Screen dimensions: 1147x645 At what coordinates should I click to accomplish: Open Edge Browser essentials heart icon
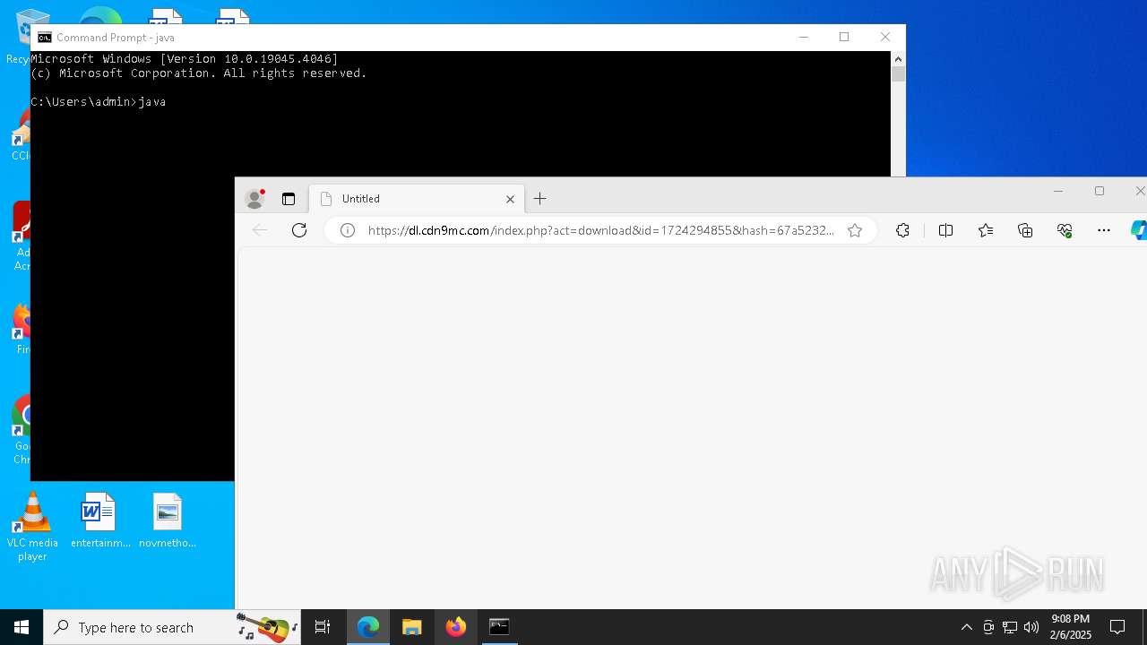1065,230
